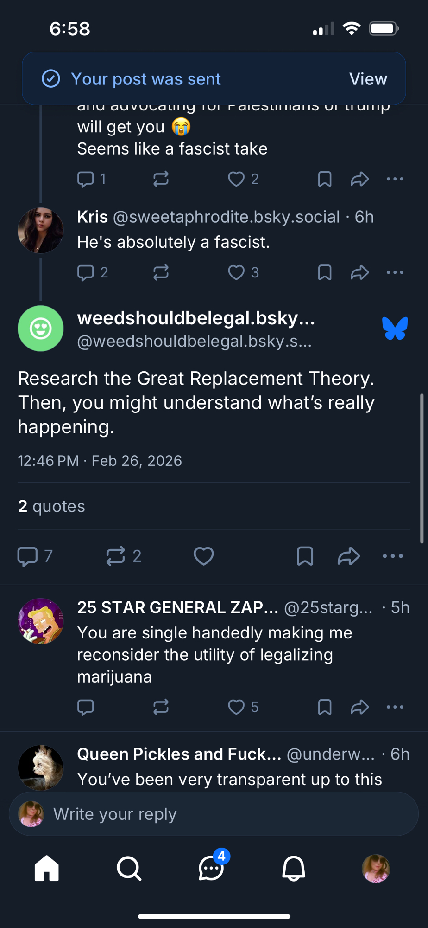The image size is (428, 928).
Task: Open weedshouldbelegal's green avatar profile
Action: [x=41, y=329]
